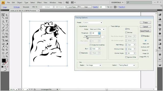The width and height of the screenshot is (163, 91).
Task: Toggle the Strokes checkbox
Action: (x=126, y=33)
